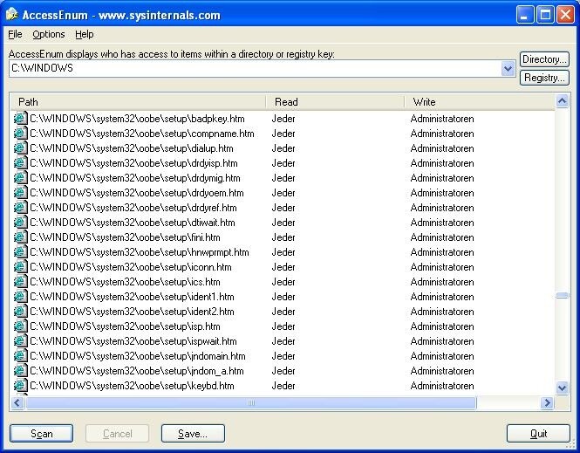Click the file icon beside jndomain.htm
Screen dimensions: 580x453
click(21, 355)
